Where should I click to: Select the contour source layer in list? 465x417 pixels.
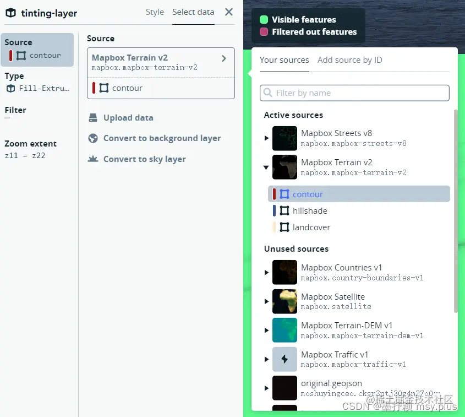(x=359, y=194)
